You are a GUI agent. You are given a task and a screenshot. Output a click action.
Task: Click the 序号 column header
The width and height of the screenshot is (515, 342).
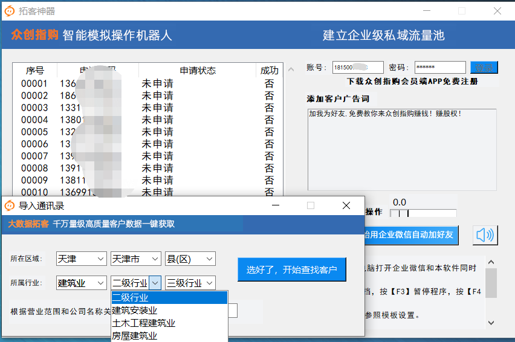(35, 70)
